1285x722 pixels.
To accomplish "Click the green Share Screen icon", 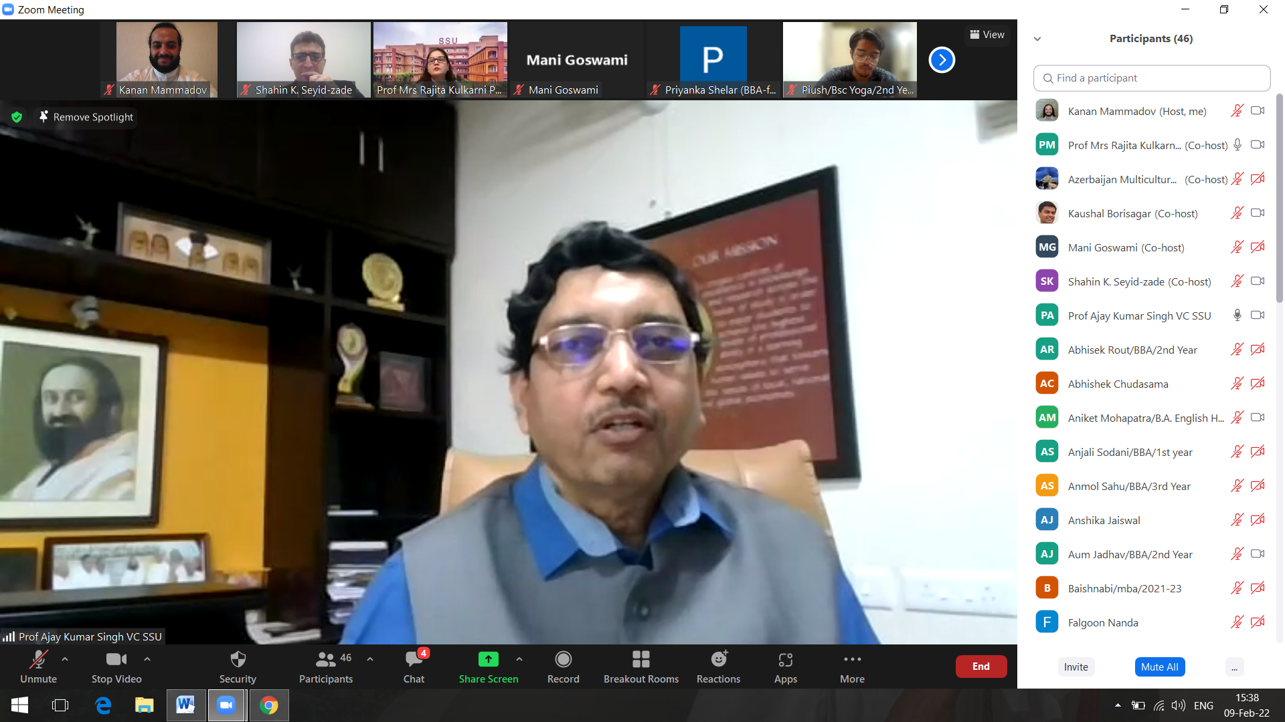I will (488, 660).
